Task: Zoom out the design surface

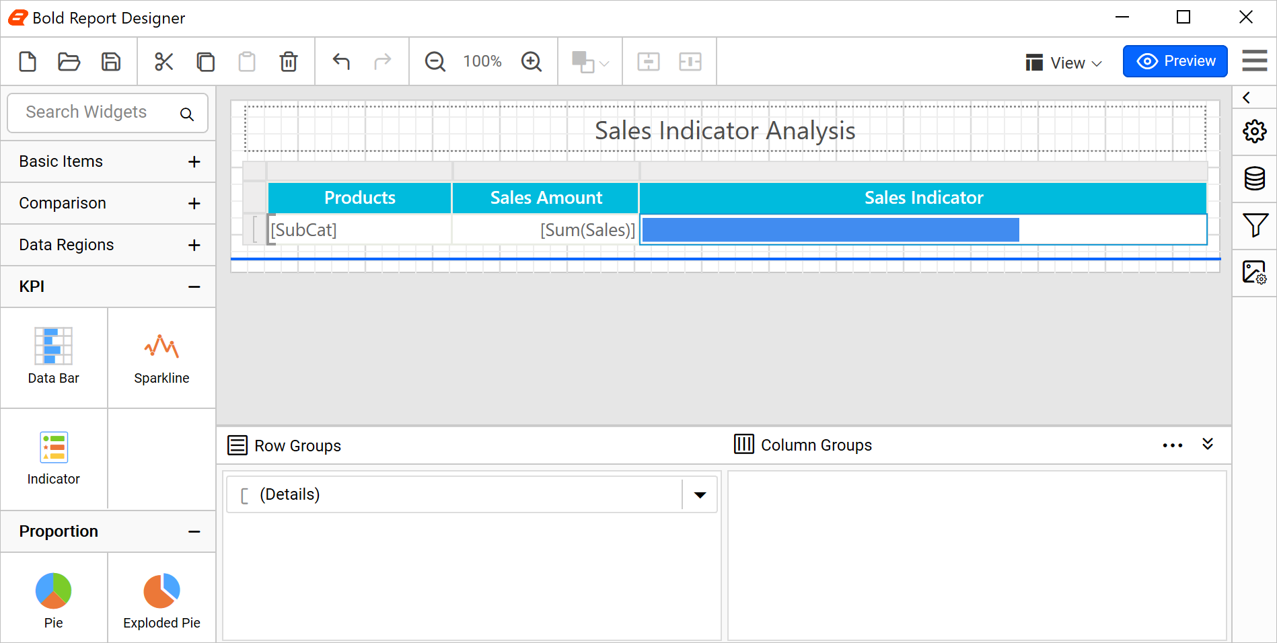Action: pyautogui.click(x=435, y=62)
